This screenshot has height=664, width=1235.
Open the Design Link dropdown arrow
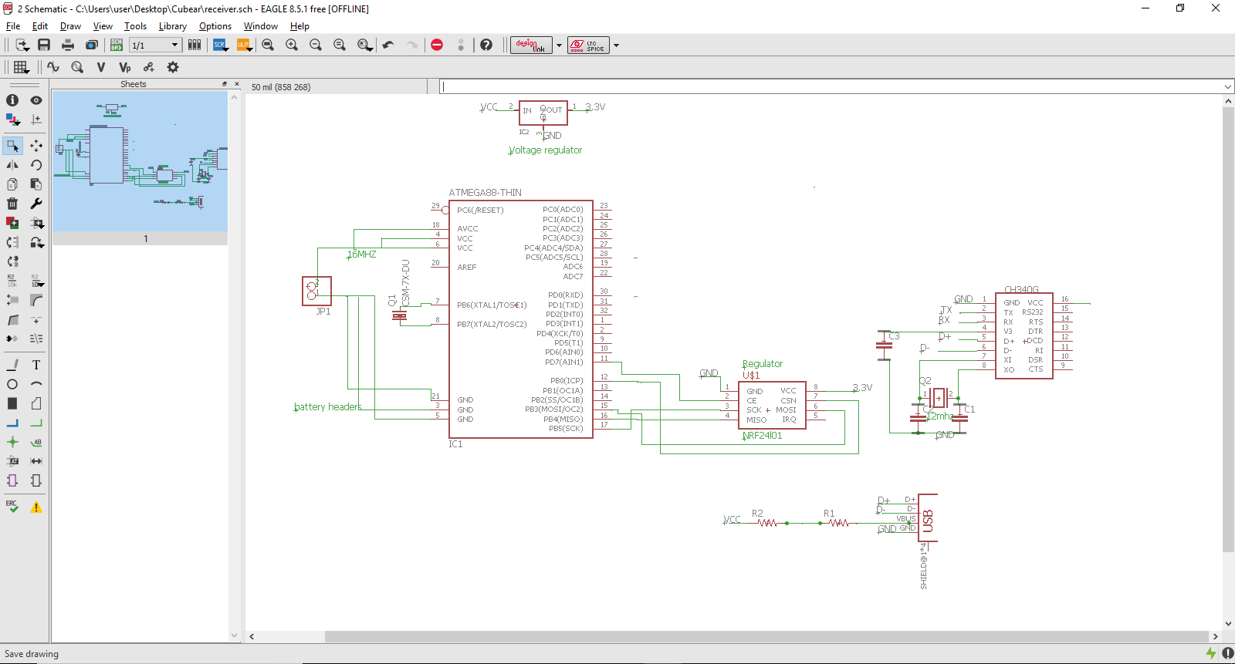[559, 46]
